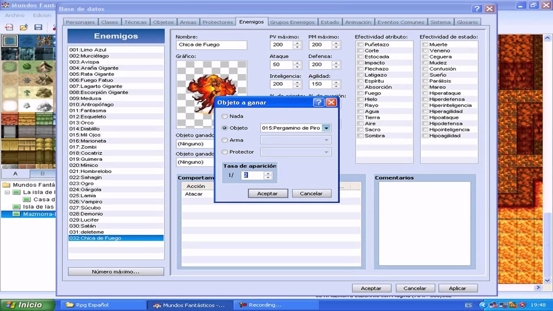This screenshot has height=311, width=553.
Task: Open the Protector dropdown in dialog
Action: [327, 152]
